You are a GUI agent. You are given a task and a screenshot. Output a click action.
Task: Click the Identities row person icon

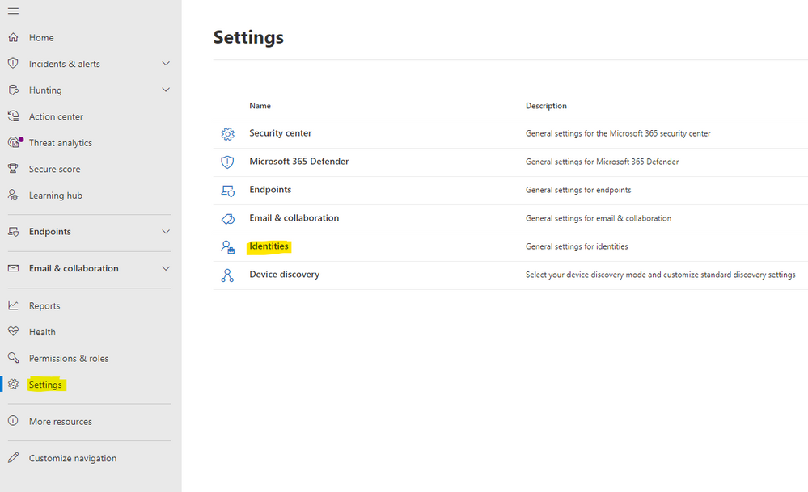click(227, 247)
